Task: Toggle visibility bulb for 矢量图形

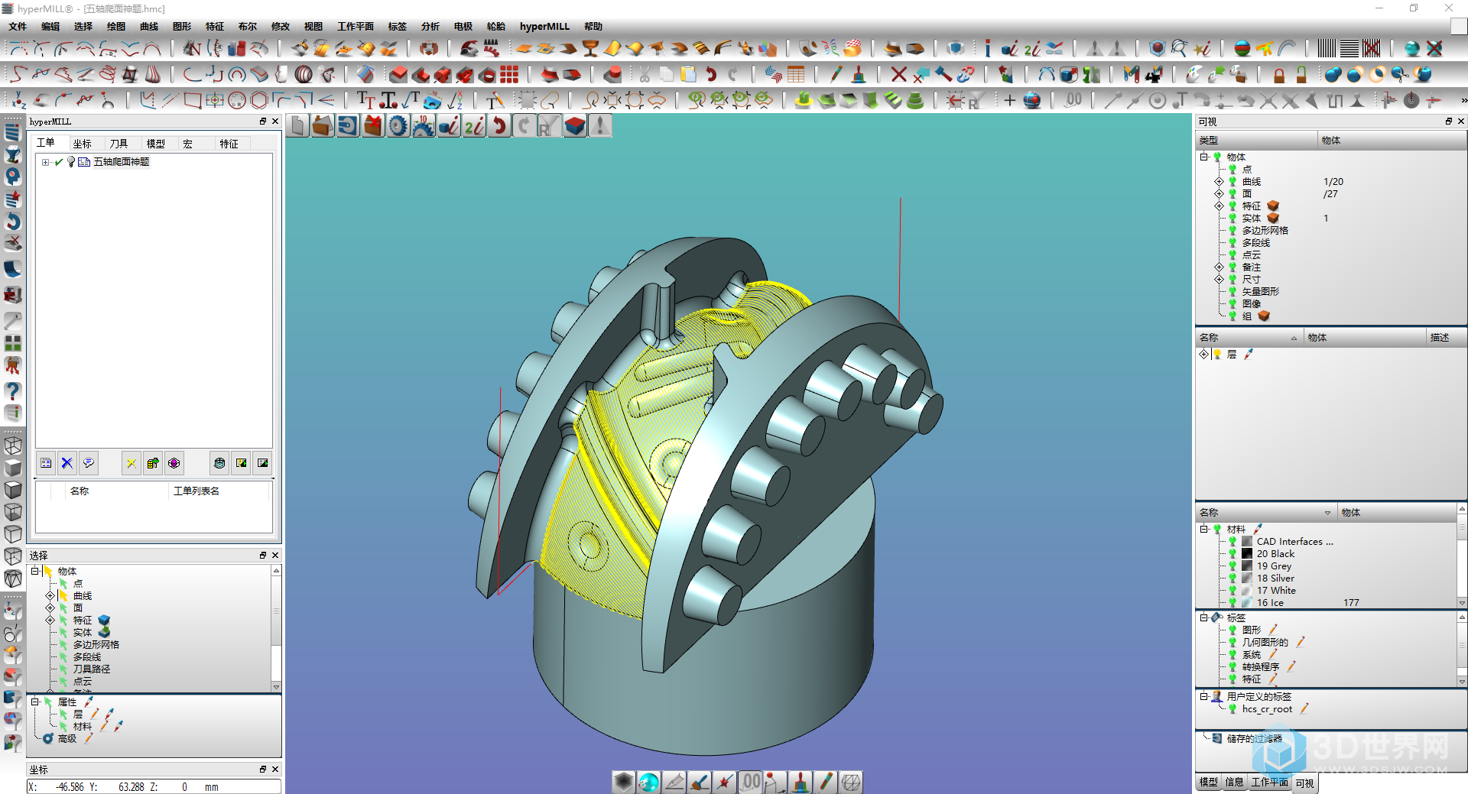Action: [x=1233, y=291]
